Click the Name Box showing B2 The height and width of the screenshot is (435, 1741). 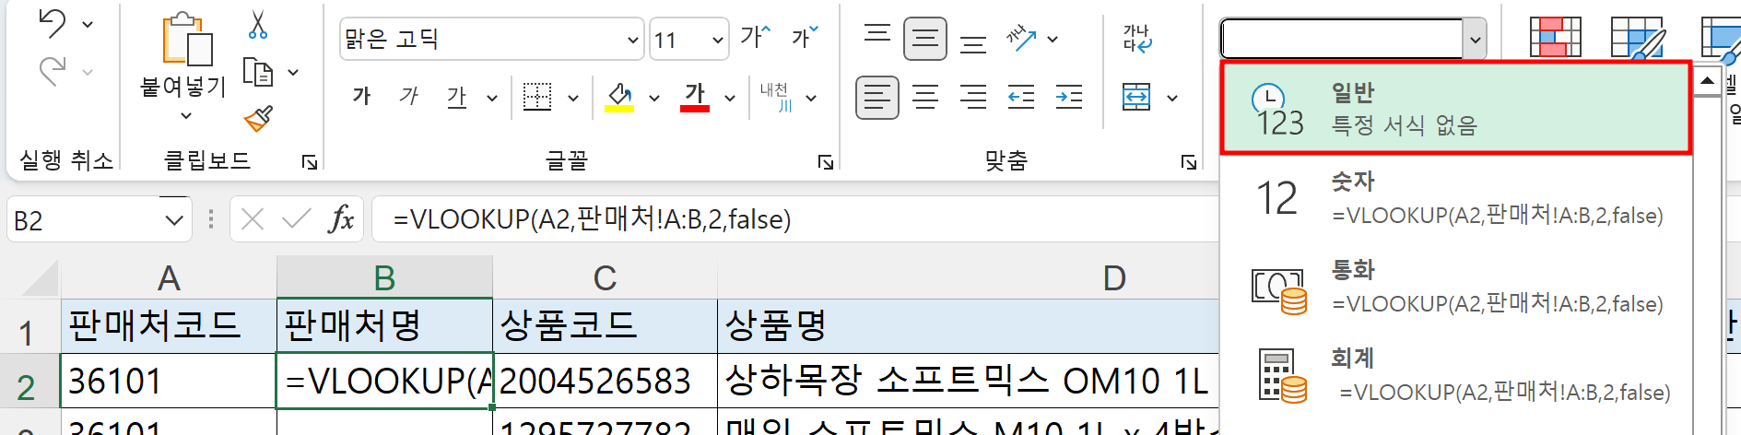(83, 220)
